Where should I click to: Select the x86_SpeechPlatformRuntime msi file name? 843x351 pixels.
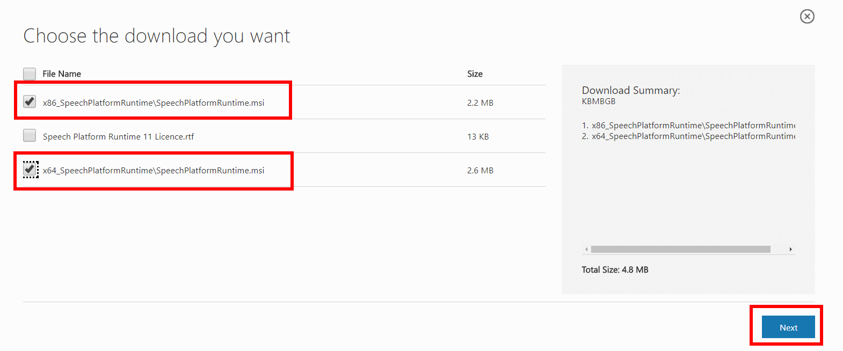coord(154,103)
